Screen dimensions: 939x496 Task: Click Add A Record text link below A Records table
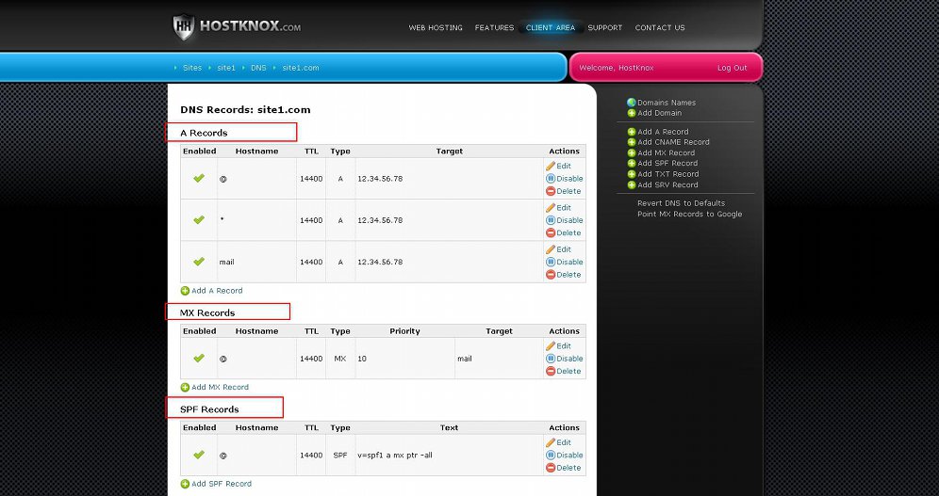pos(217,291)
